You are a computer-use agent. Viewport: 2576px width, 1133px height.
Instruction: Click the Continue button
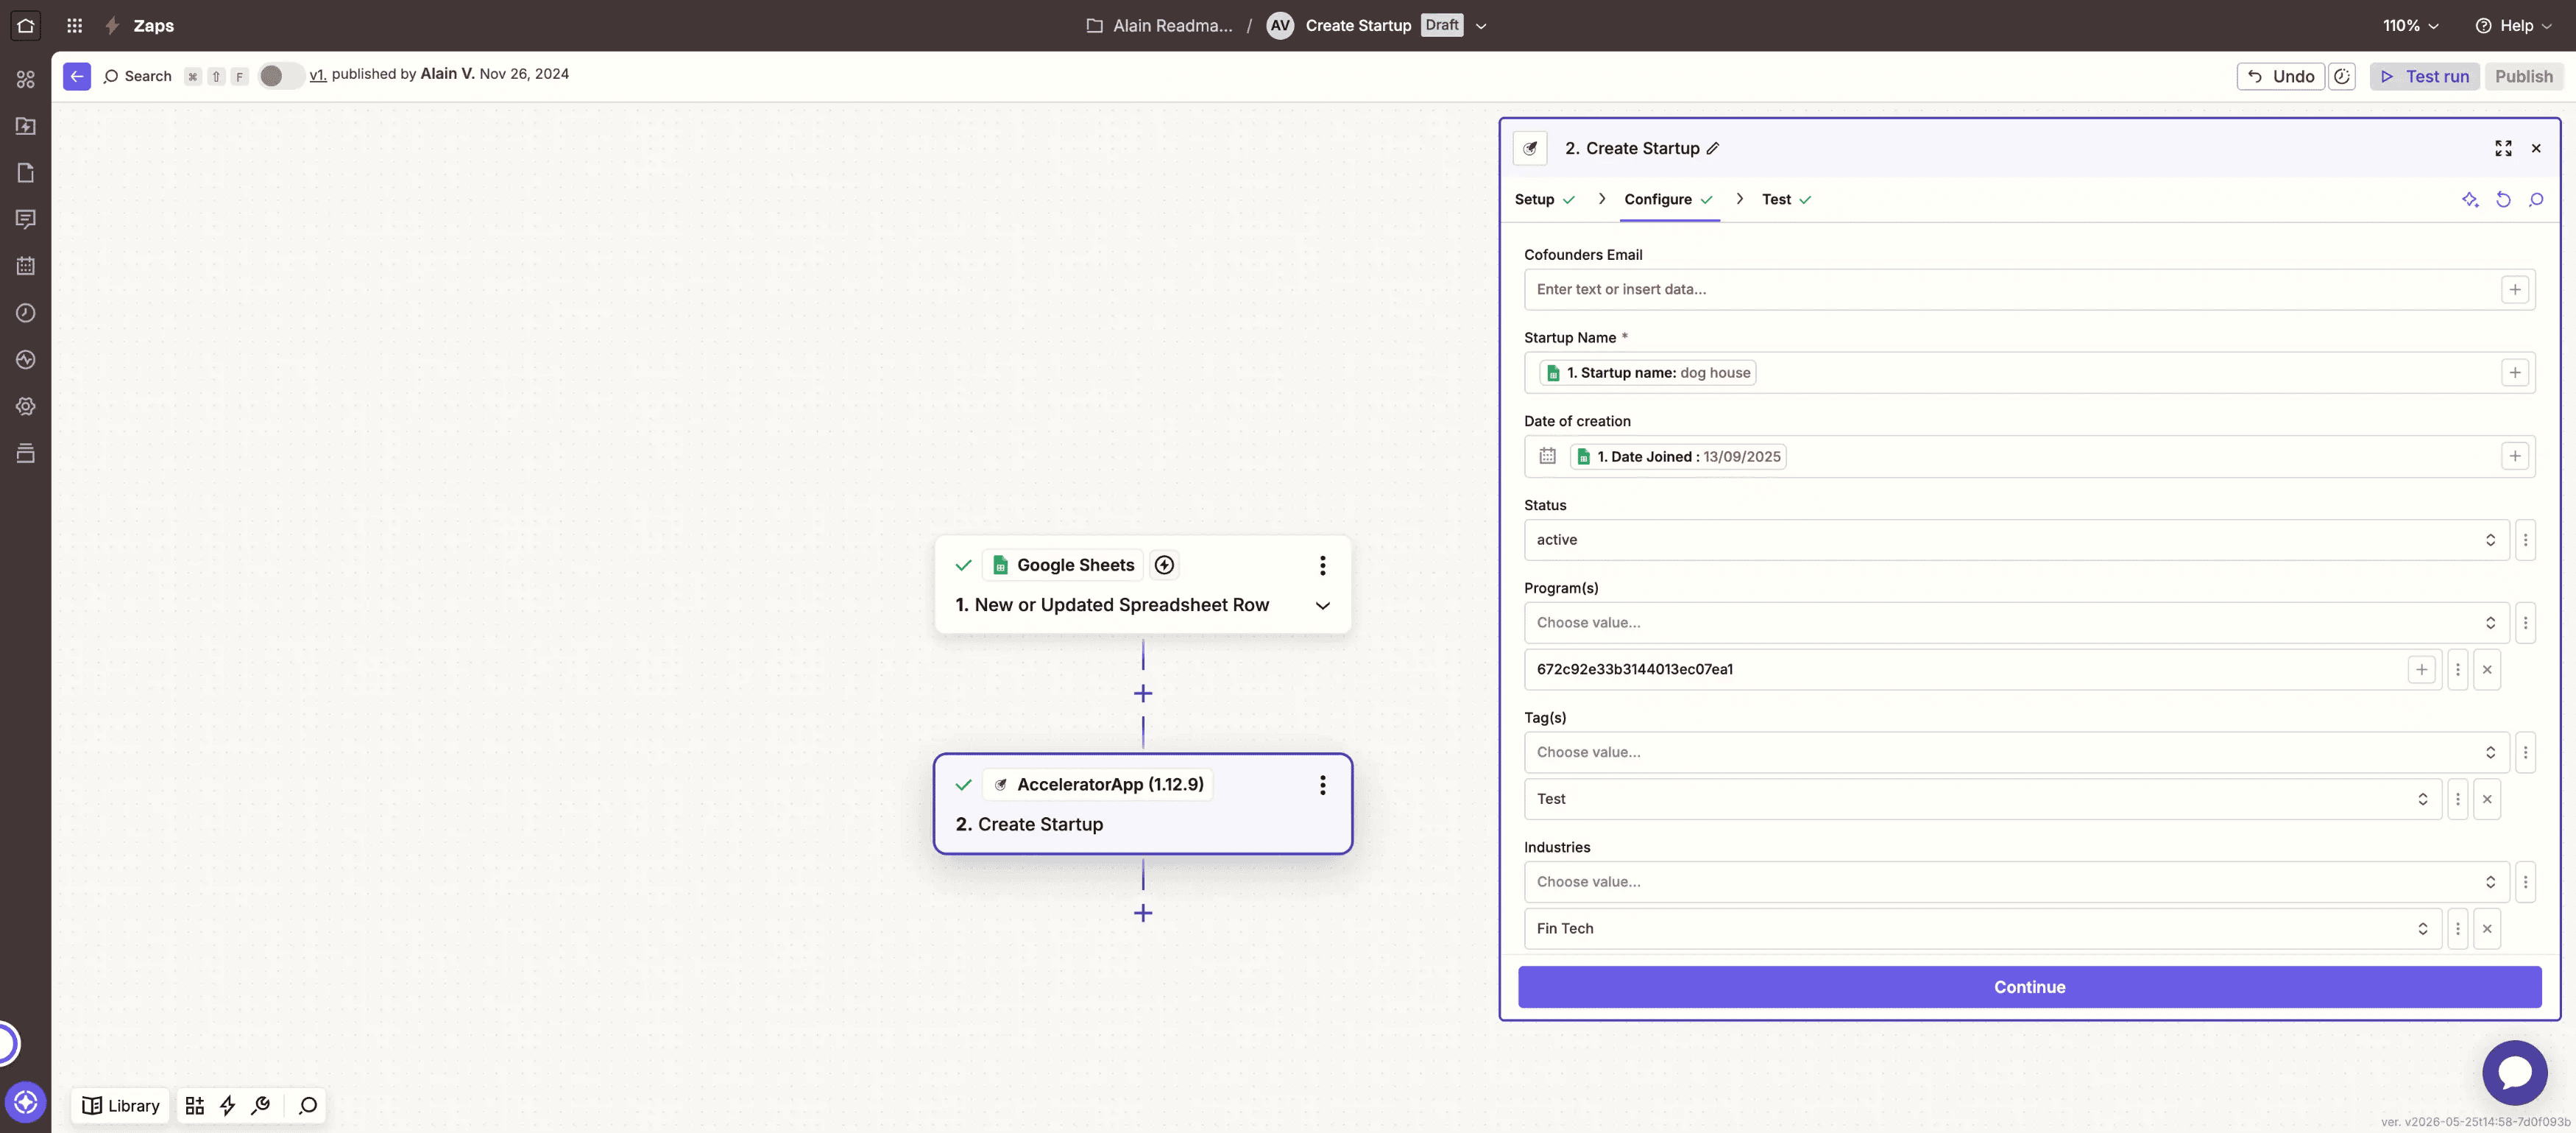(x=2029, y=987)
